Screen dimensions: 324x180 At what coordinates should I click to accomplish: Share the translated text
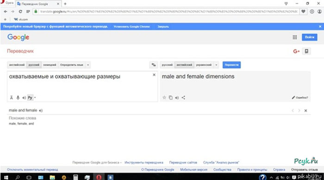coord(183,98)
